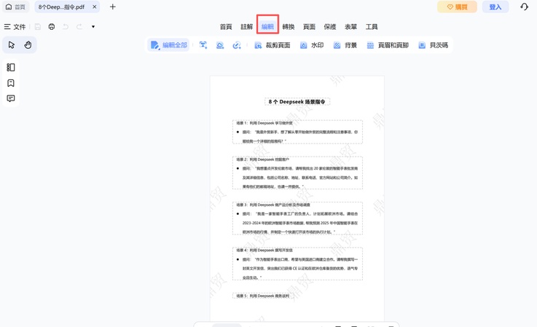537x327 pixels.
Task: Click the '场景 5: 利用 Deepseek' text line
Action: 263,296
